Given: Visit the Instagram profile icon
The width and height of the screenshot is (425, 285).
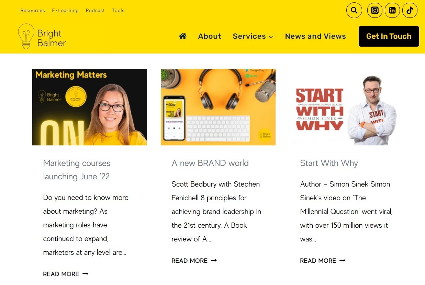Looking at the screenshot, I should [375, 10].
